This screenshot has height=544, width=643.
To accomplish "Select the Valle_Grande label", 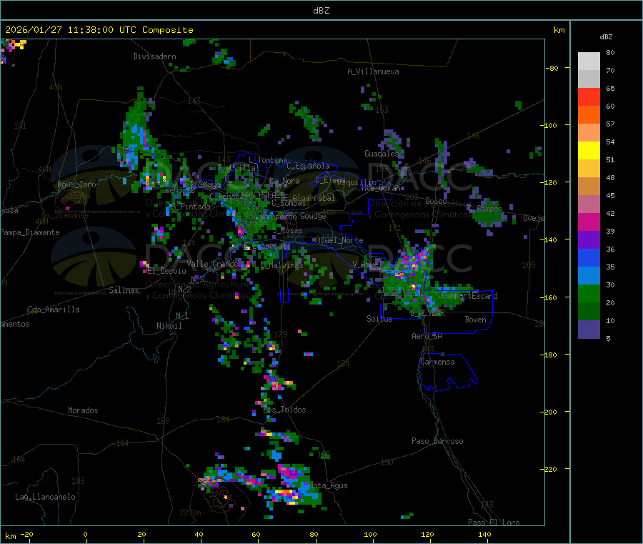I will (x=212, y=264).
